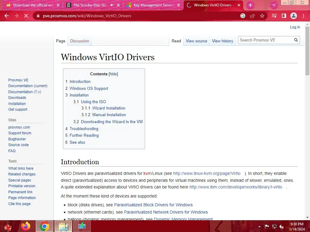Open Printable version link
This screenshot has width=310, height=232.
coord(22,186)
